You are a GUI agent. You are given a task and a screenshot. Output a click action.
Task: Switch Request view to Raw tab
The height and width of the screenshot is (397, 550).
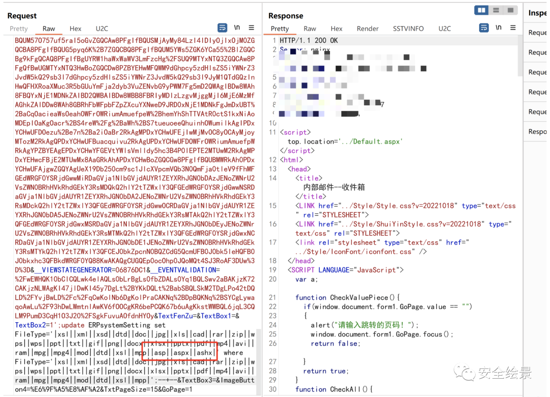click(x=49, y=29)
